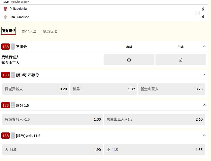
Task: Collapse the 不讓分 market section
Action: coord(204,47)
